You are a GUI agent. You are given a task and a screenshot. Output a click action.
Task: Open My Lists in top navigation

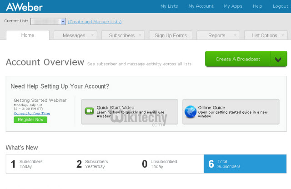click(169, 6)
